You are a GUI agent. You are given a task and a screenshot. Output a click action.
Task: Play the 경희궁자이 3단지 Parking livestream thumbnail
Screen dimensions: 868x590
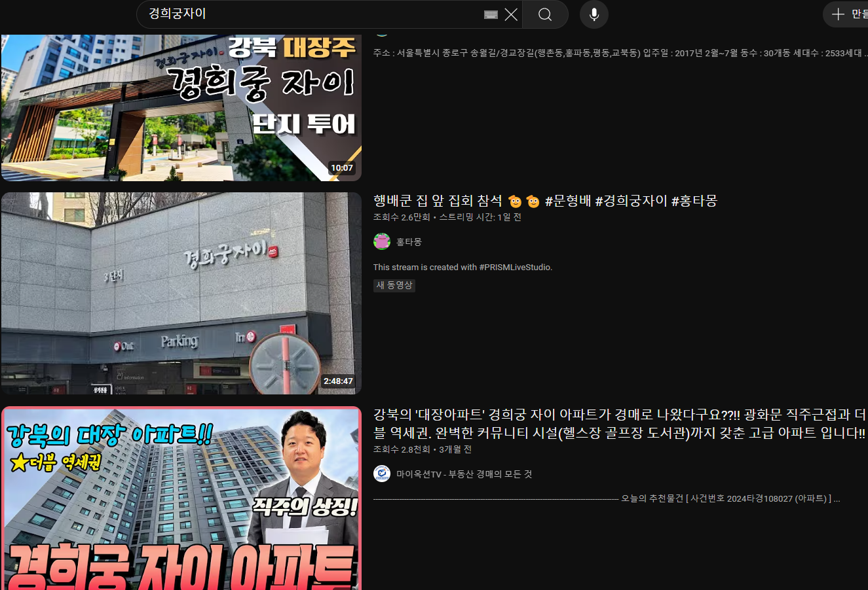(181, 293)
